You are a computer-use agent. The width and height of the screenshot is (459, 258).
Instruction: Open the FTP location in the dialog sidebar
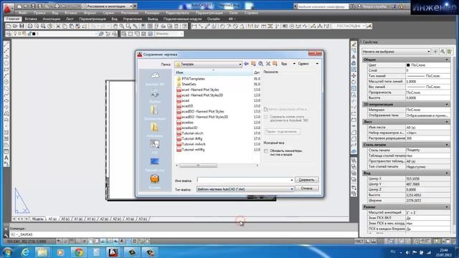point(155,146)
